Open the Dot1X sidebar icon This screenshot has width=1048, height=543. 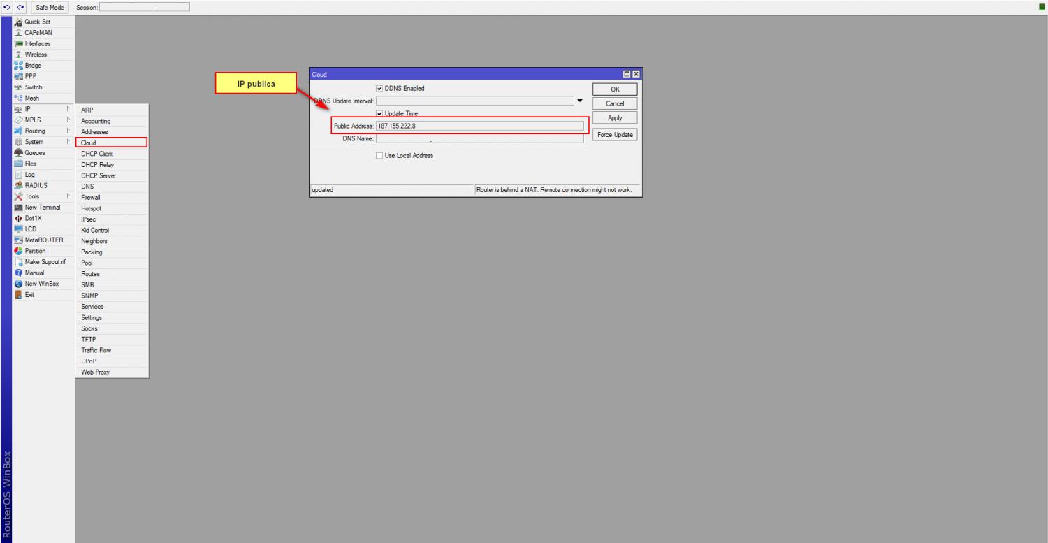click(x=19, y=218)
